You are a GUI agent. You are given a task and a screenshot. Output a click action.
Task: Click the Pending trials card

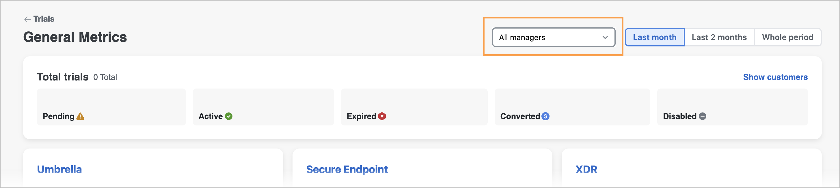[111, 107]
